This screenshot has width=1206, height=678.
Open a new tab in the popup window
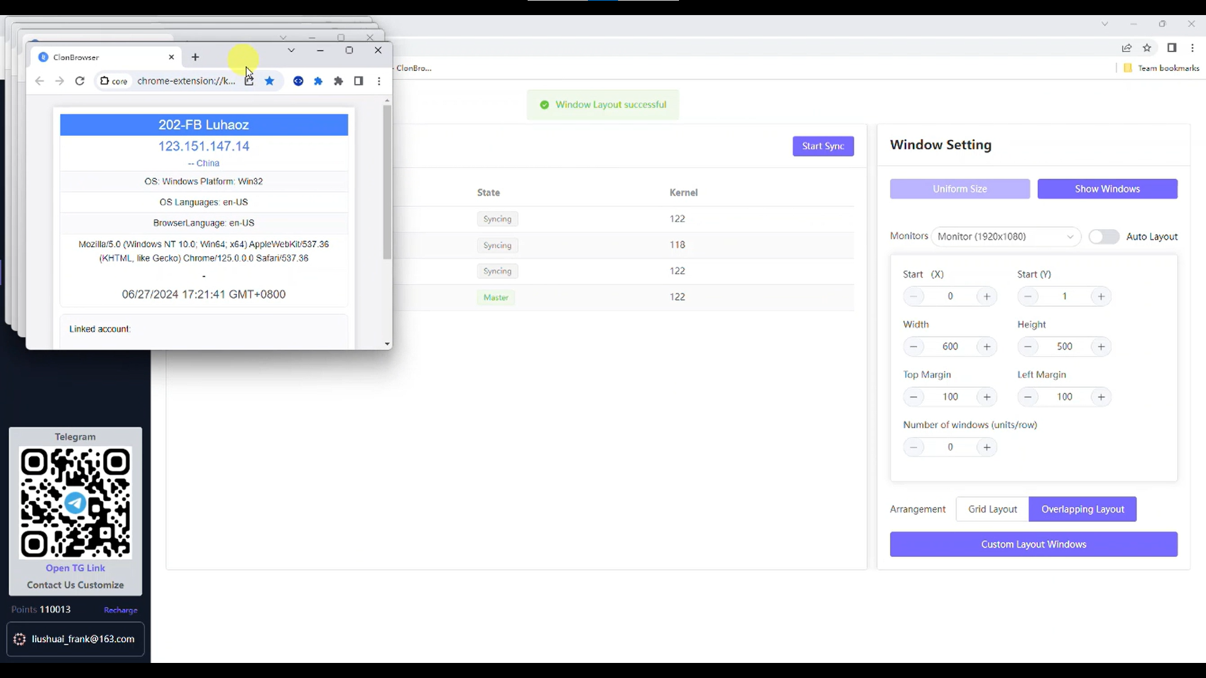(x=195, y=57)
